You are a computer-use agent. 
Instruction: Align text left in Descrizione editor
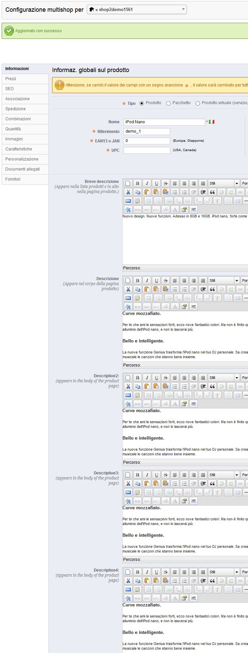[x=175, y=280]
